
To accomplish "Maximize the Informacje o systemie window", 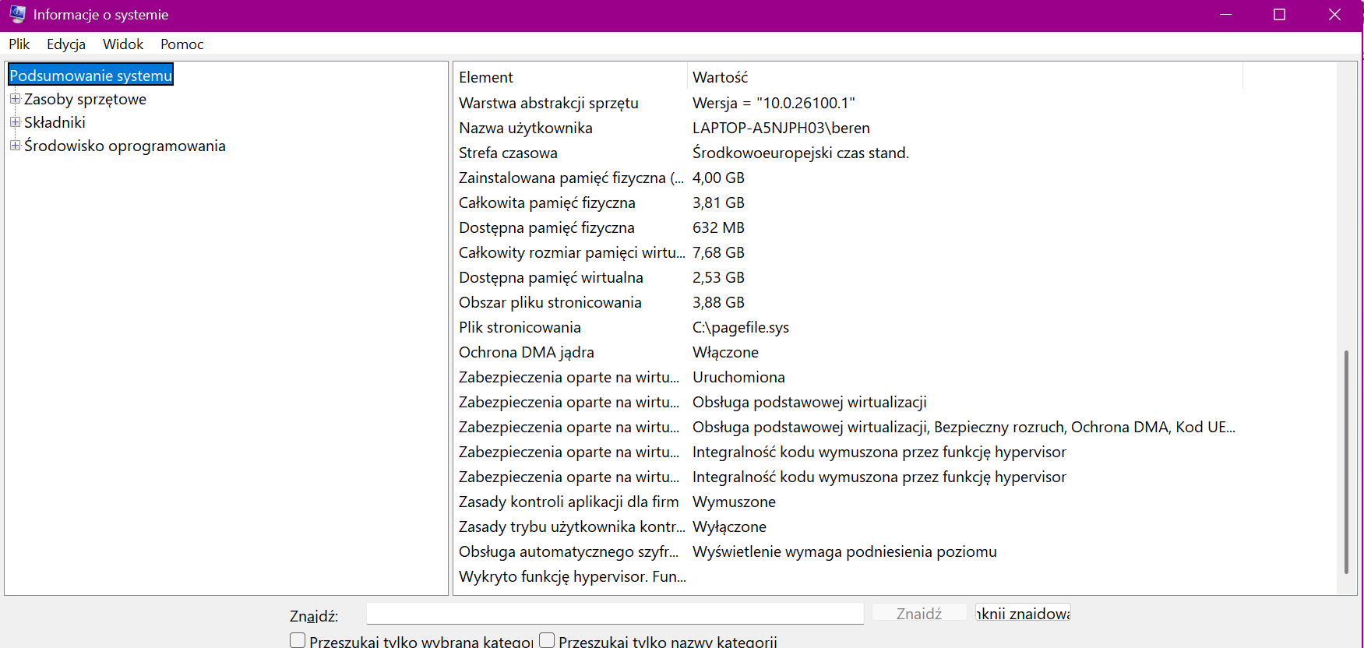I will point(1279,15).
